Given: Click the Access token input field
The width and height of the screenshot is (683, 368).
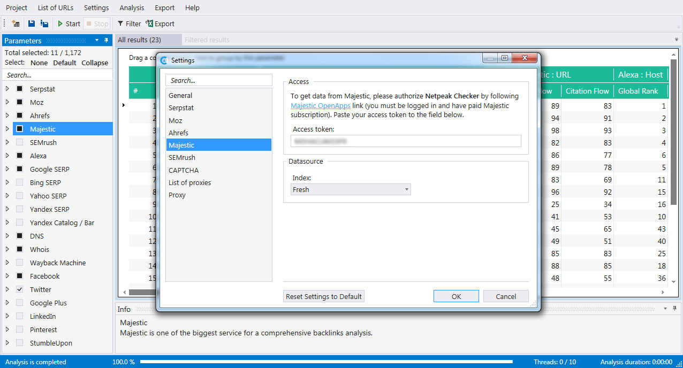Looking at the screenshot, I should click(406, 141).
